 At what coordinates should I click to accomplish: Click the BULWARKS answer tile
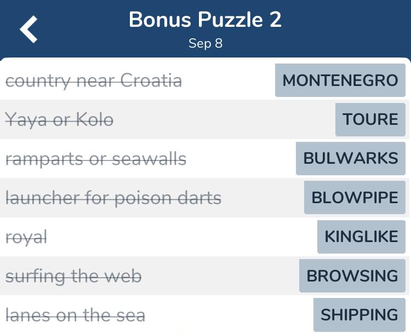click(351, 158)
